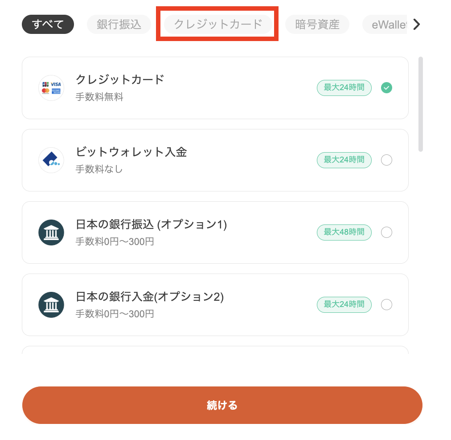Click the 最大24時間 badge on クレジットカード
451x440 pixels.
tap(344, 88)
